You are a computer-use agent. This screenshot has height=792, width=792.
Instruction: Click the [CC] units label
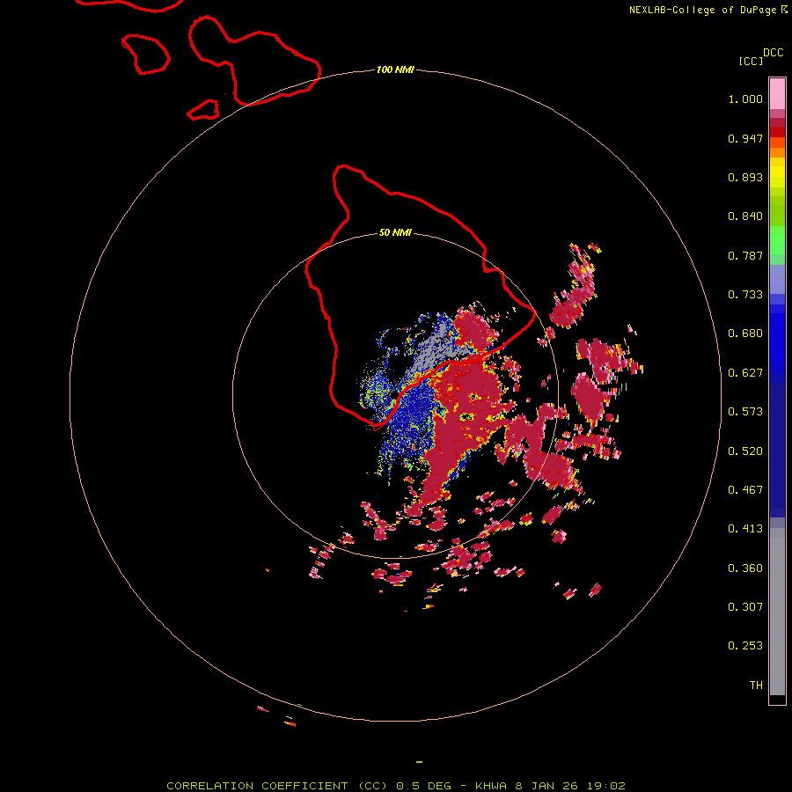751,61
